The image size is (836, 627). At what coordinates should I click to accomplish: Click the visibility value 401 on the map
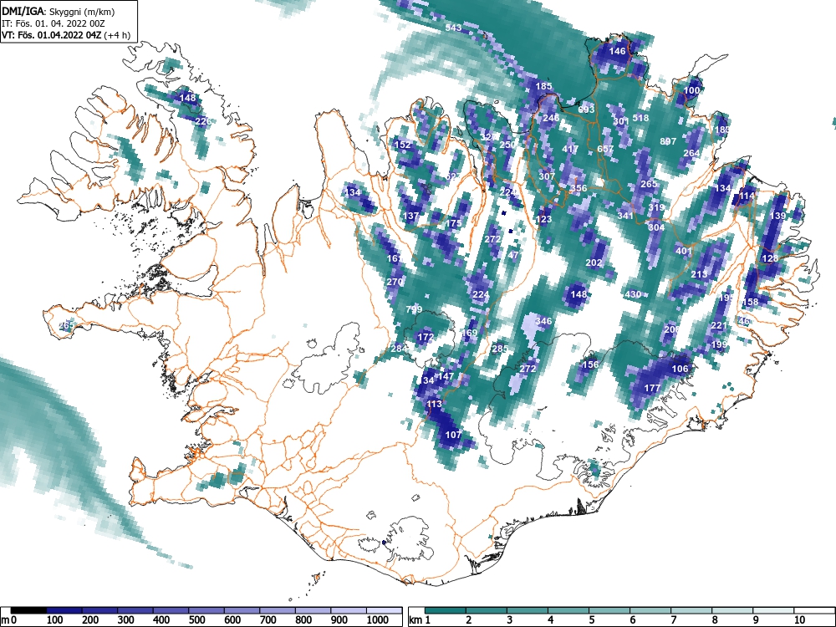(x=684, y=251)
